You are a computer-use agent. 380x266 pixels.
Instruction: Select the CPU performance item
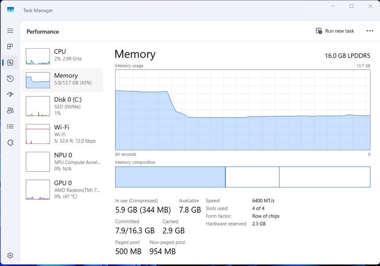point(63,56)
